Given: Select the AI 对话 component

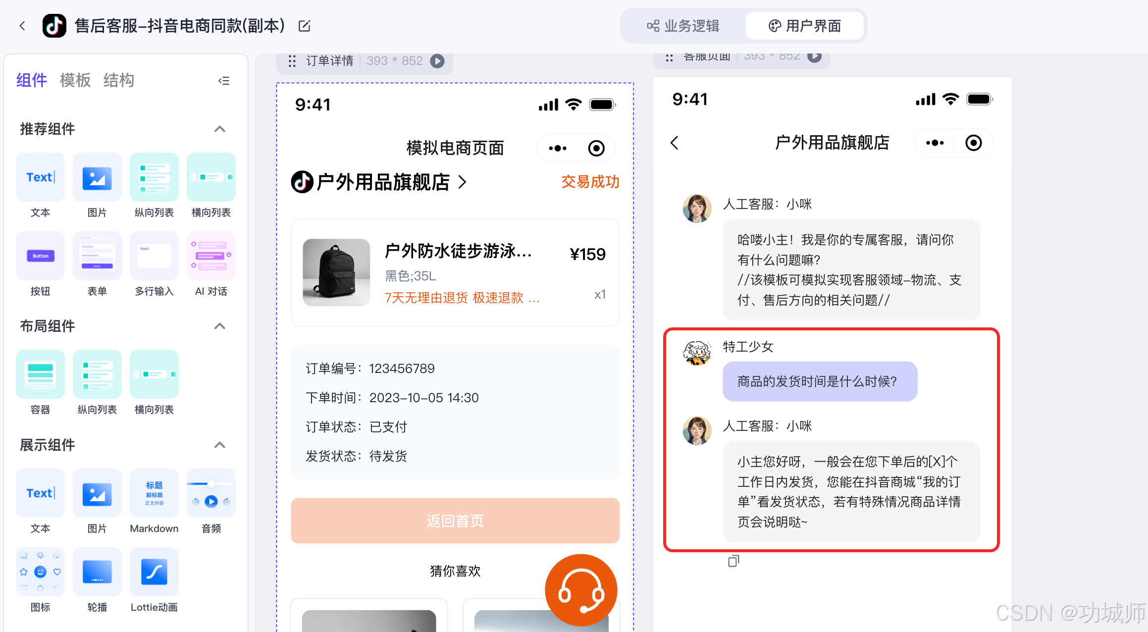Looking at the screenshot, I should click(x=211, y=264).
